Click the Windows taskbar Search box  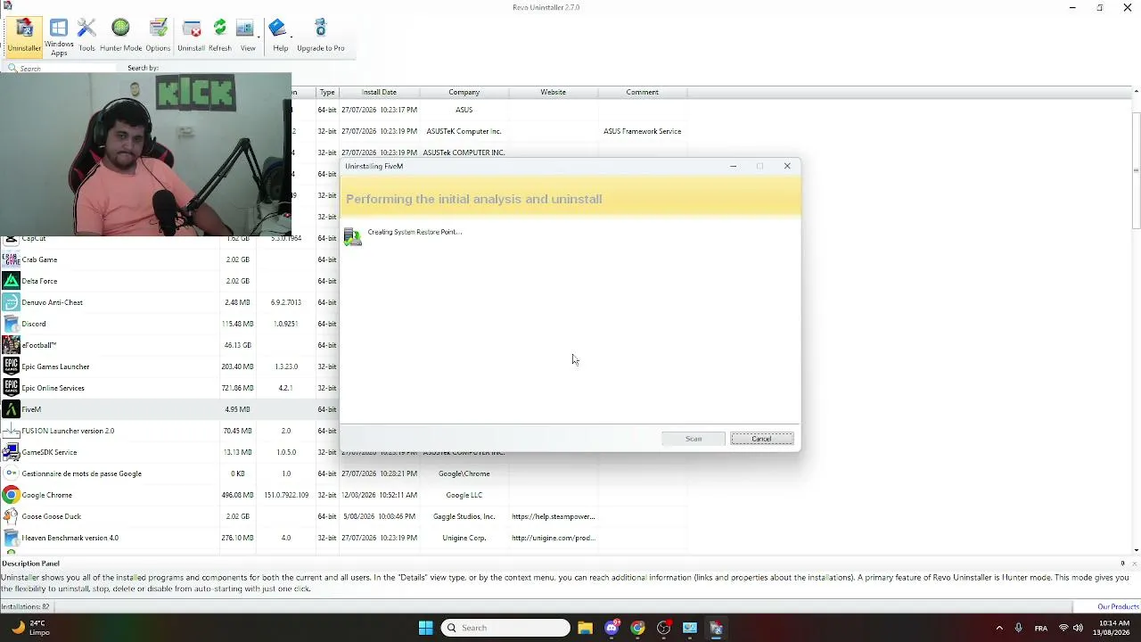[x=505, y=628]
